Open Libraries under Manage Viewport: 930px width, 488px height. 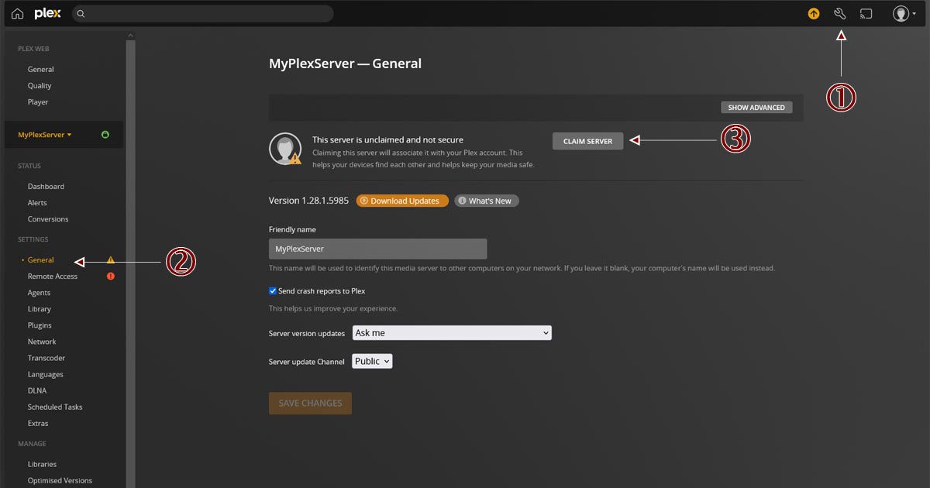click(42, 464)
